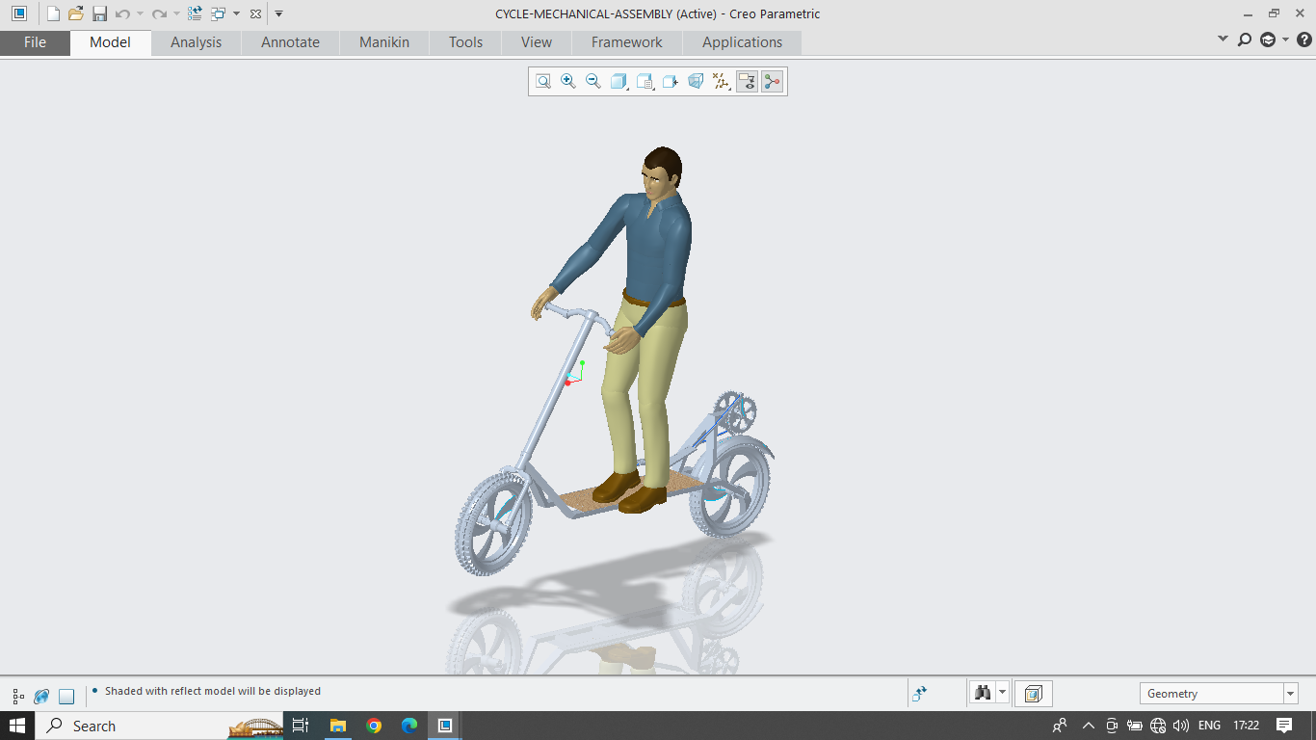Switch to the View tab

click(537, 42)
